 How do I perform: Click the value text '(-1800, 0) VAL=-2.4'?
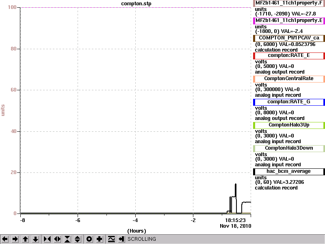[x=279, y=31]
